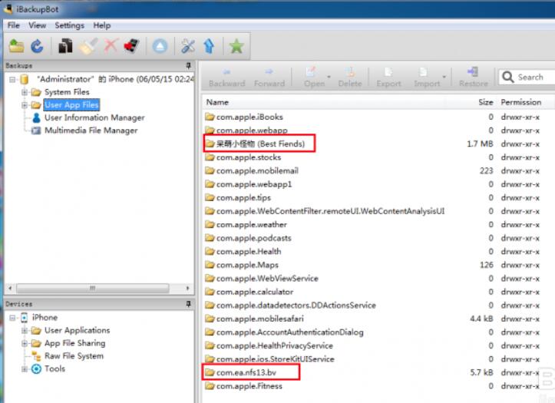
Task: Open the View menu
Action: click(x=37, y=25)
